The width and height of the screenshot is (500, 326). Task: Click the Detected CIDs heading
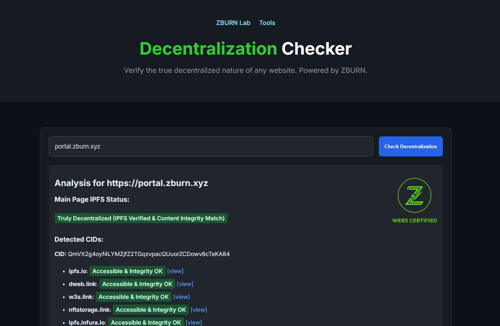click(x=79, y=239)
